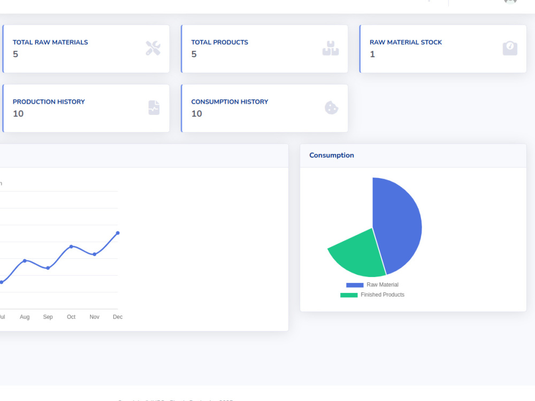The height and width of the screenshot is (401, 535).
Task: Select the Raw Material Stock count 1
Action: click(x=372, y=54)
